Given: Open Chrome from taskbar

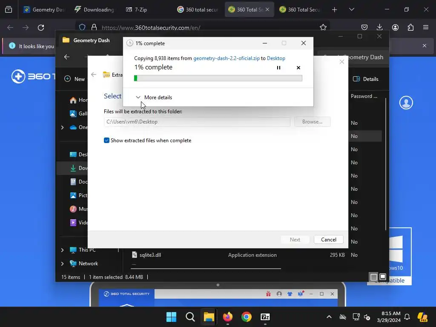Looking at the screenshot, I should pos(247,317).
